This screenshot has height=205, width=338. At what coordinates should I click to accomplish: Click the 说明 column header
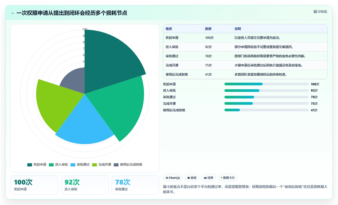[238, 29]
